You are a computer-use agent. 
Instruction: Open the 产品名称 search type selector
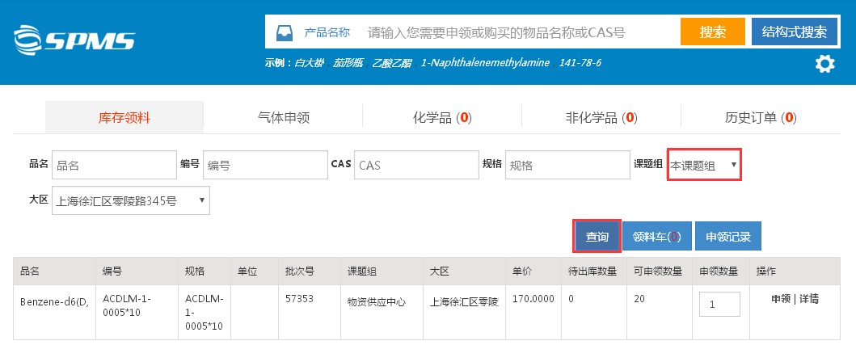(327, 33)
